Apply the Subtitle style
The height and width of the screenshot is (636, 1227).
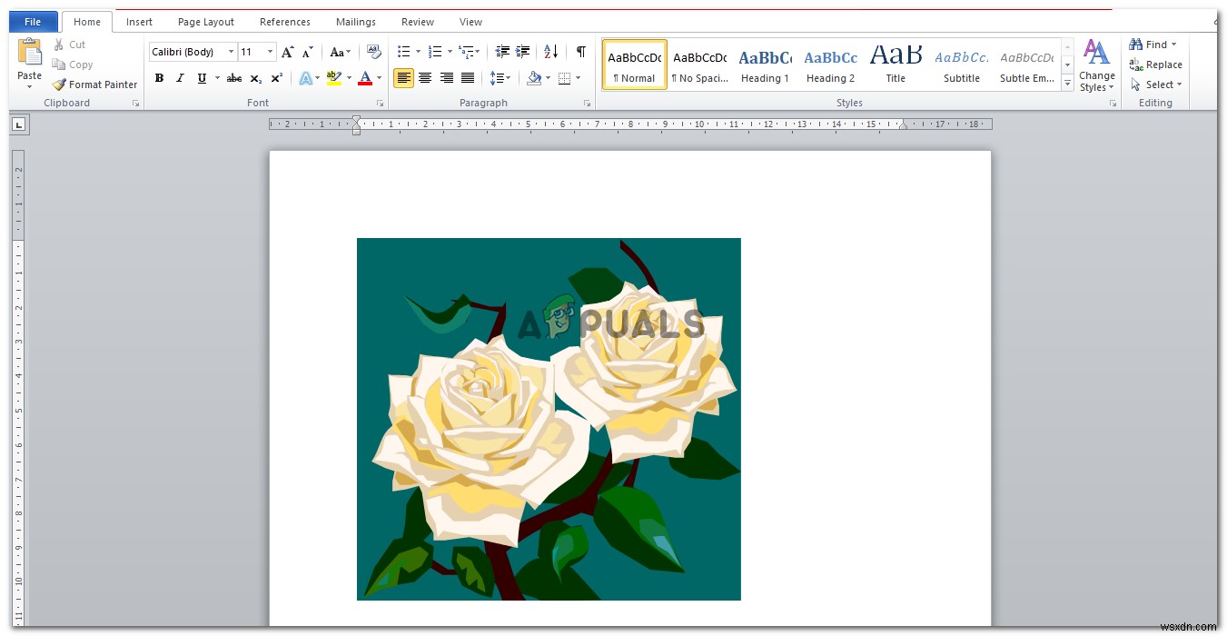[x=961, y=65]
